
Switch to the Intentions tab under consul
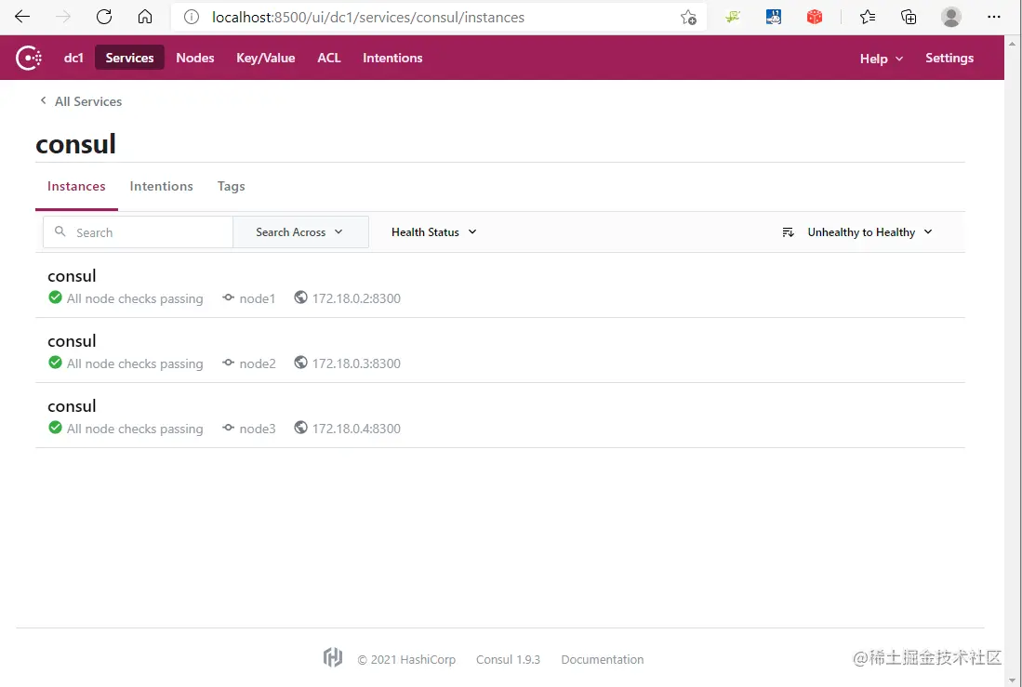[x=161, y=187]
